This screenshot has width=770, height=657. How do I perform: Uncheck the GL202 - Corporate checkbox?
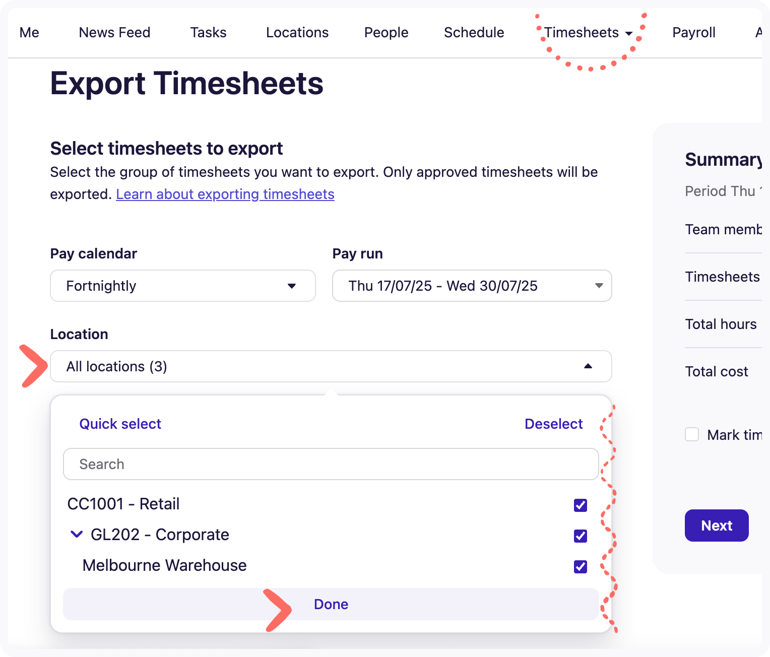coord(581,536)
